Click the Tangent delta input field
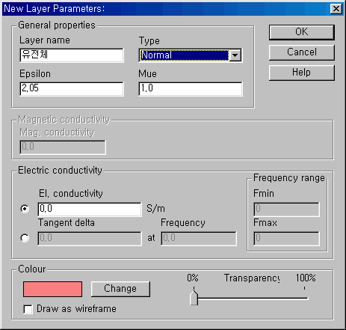The height and width of the screenshot is (330, 346). pos(90,239)
